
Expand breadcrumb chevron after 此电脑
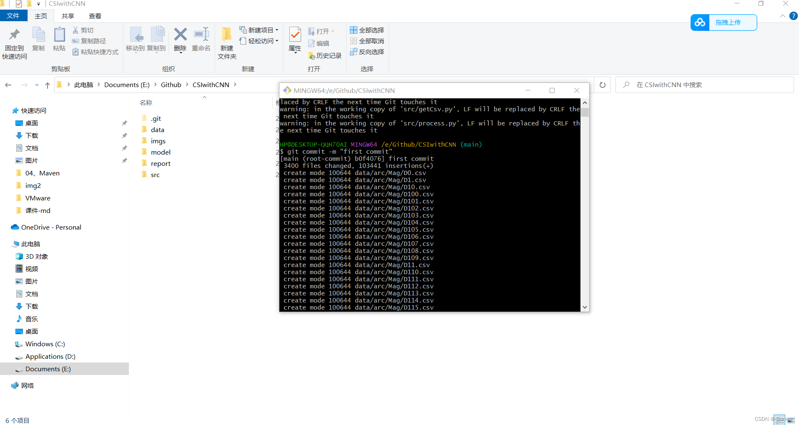[x=99, y=85]
